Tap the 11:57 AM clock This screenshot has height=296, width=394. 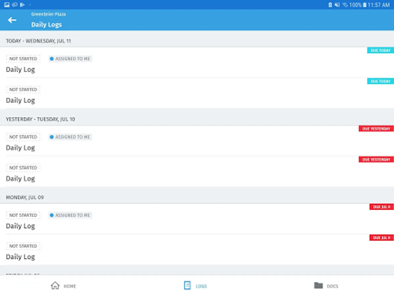(379, 5)
